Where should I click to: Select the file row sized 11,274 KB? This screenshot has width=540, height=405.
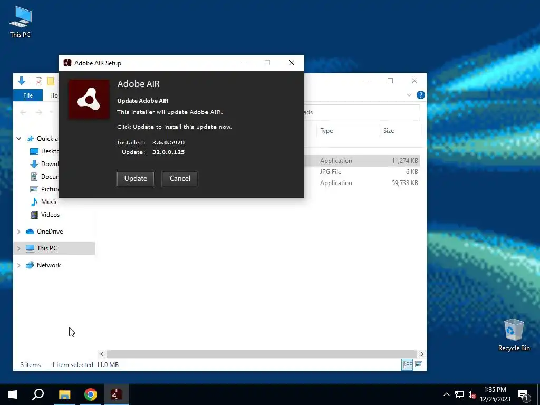(x=362, y=161)
